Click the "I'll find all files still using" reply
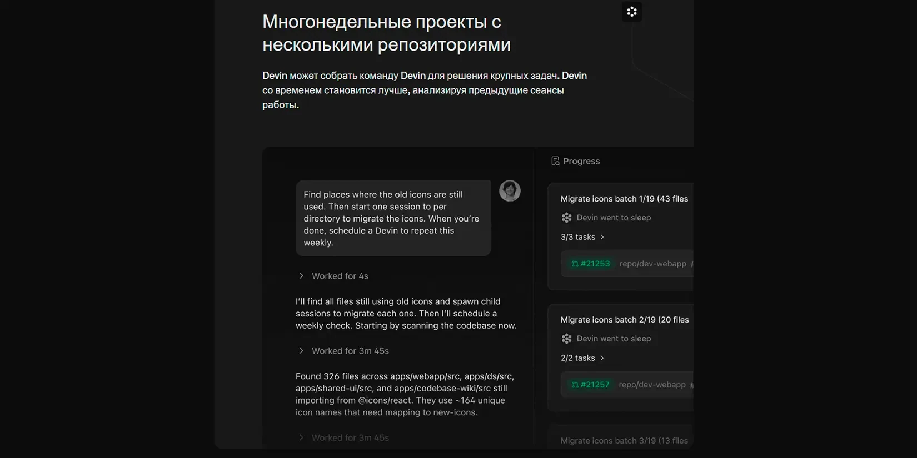 click(x=406, y=314)
